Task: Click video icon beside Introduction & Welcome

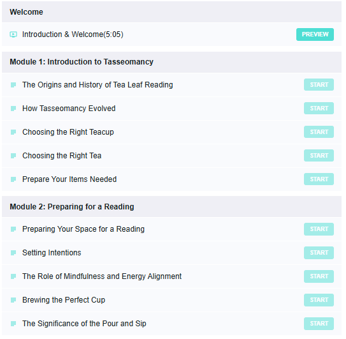Action: 13,34
